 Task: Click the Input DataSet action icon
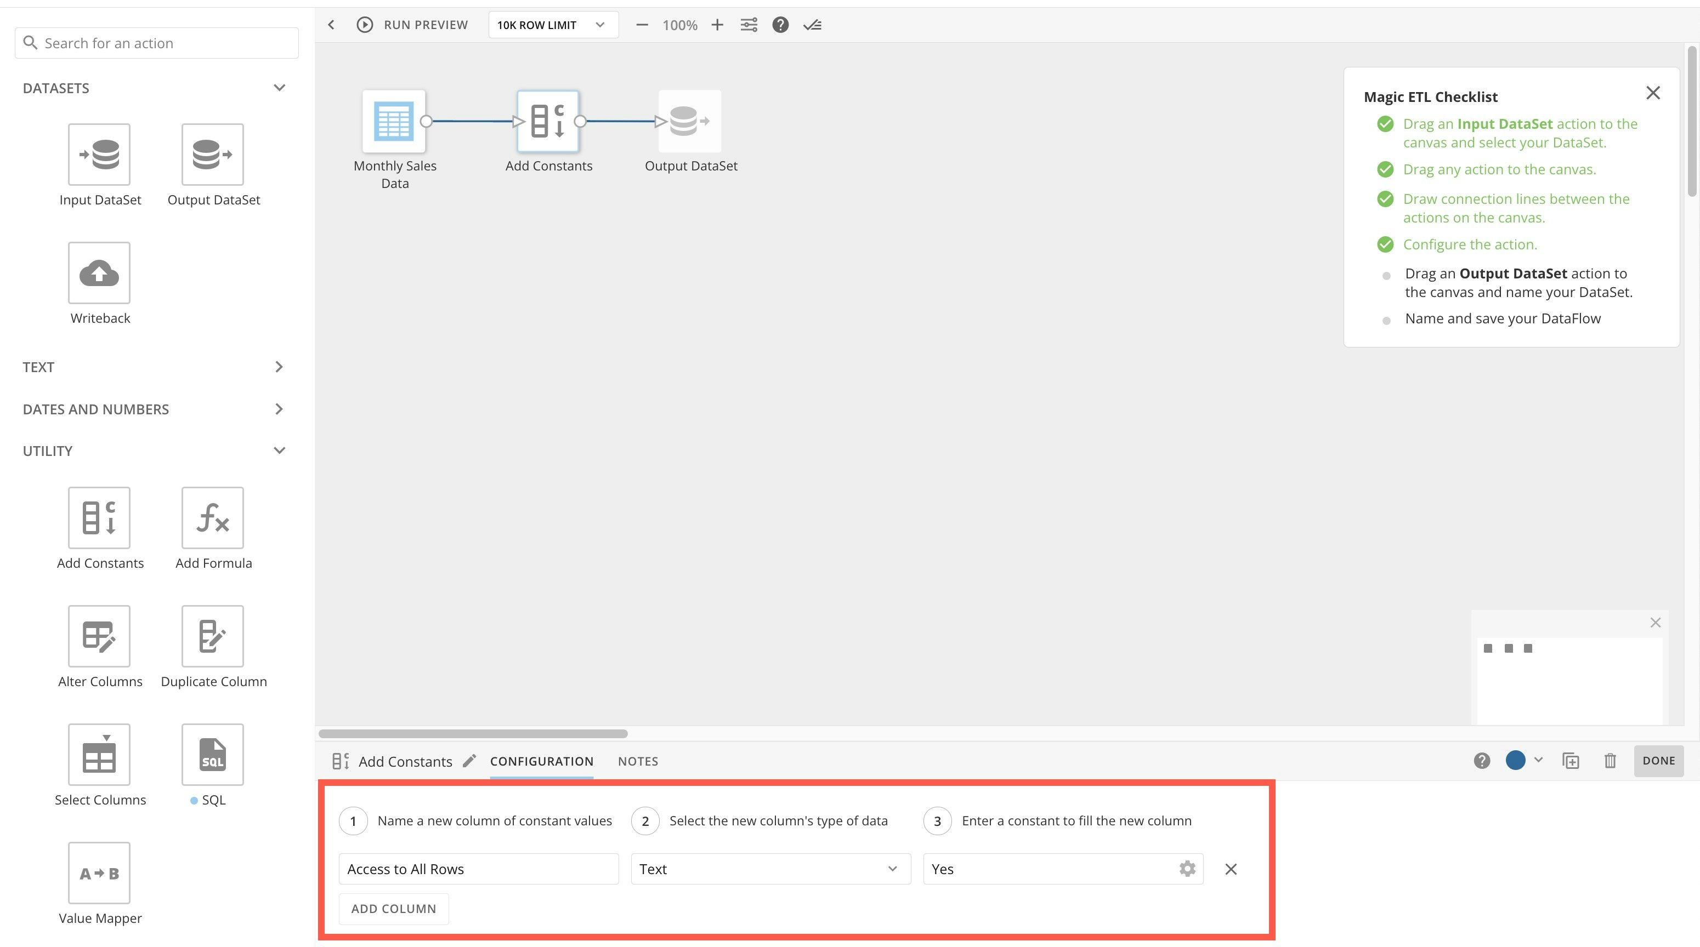(99, 155)
